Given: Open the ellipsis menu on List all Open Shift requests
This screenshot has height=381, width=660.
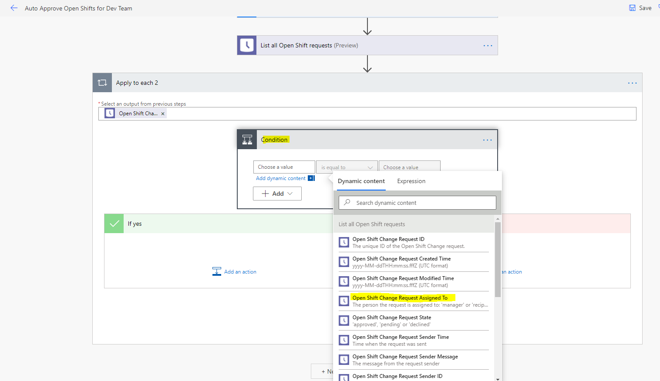Looking at the screenshot, I should 487,45.
